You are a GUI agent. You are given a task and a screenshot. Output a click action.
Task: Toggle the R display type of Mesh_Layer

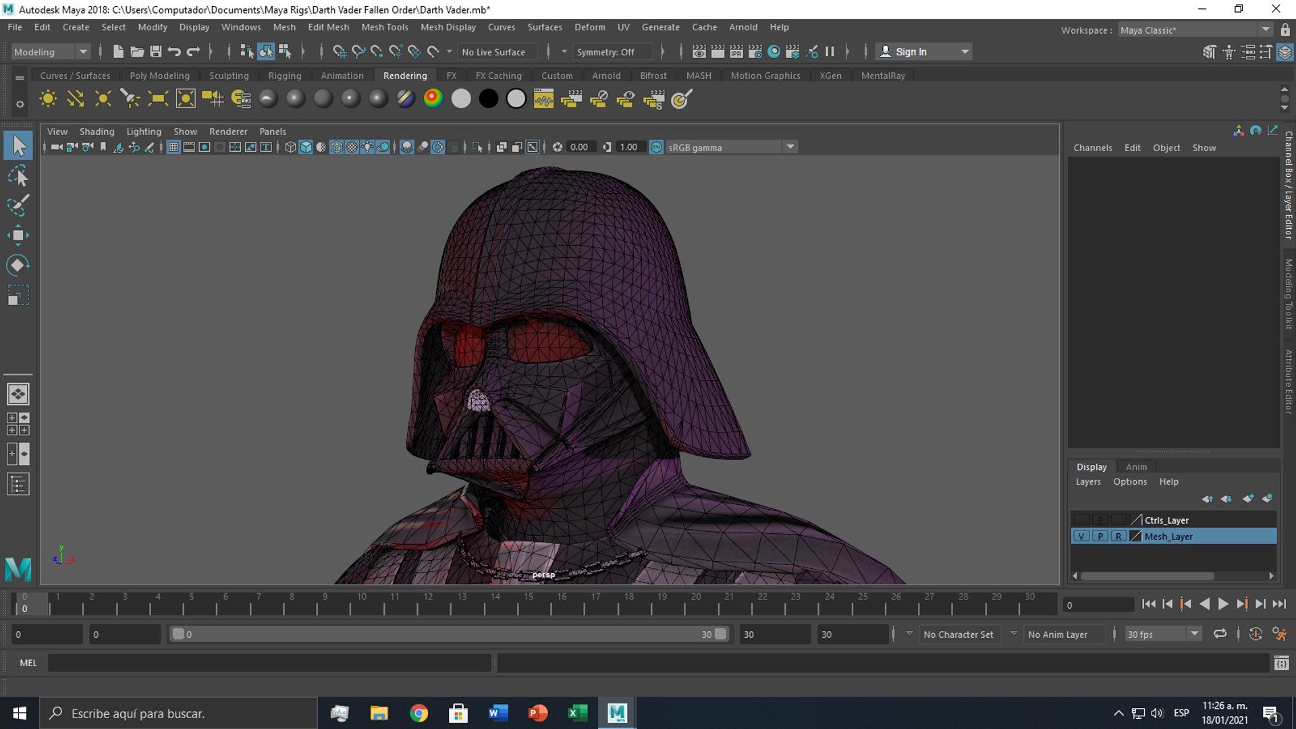(1118, 536)
